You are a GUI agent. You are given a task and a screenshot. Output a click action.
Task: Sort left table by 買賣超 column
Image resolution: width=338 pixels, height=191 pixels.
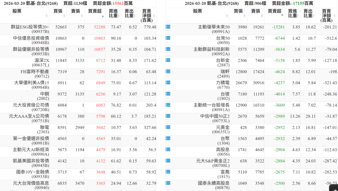(x=96, y=12)
